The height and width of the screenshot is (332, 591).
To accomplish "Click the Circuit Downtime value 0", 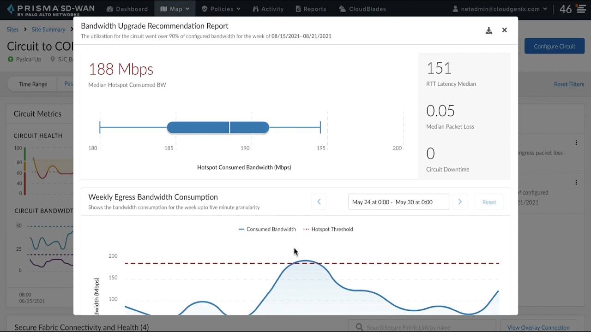I will tap(430, 154).
